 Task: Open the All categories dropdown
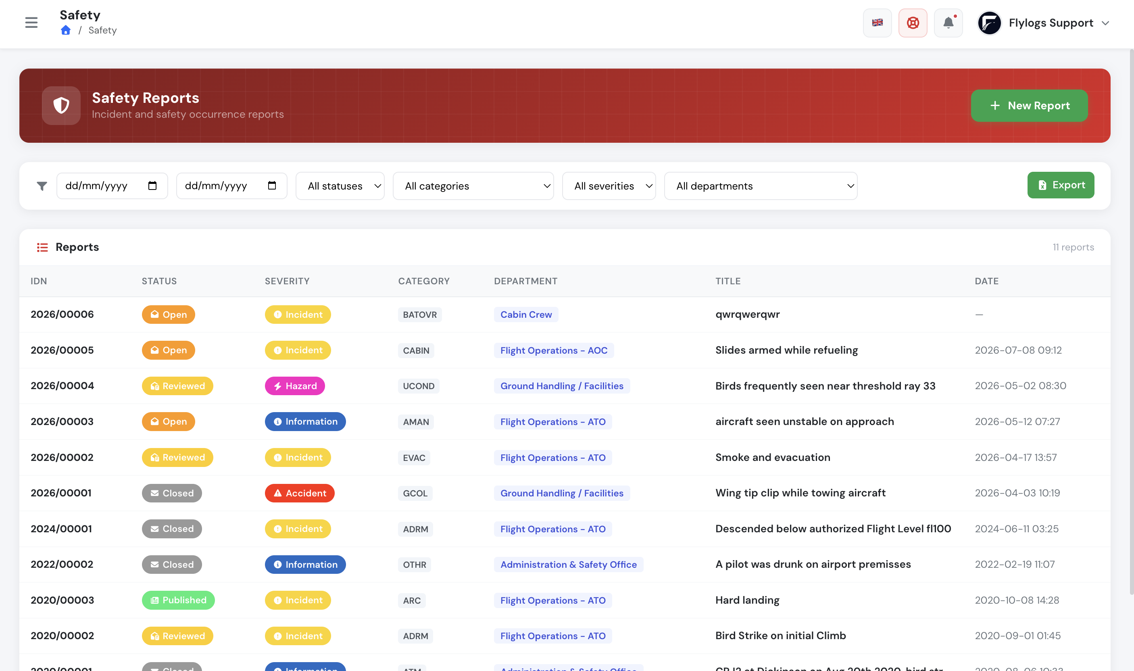tap(473, 186)
